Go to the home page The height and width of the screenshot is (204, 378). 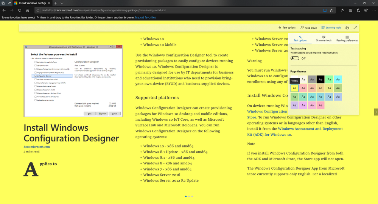click(28, 10)
